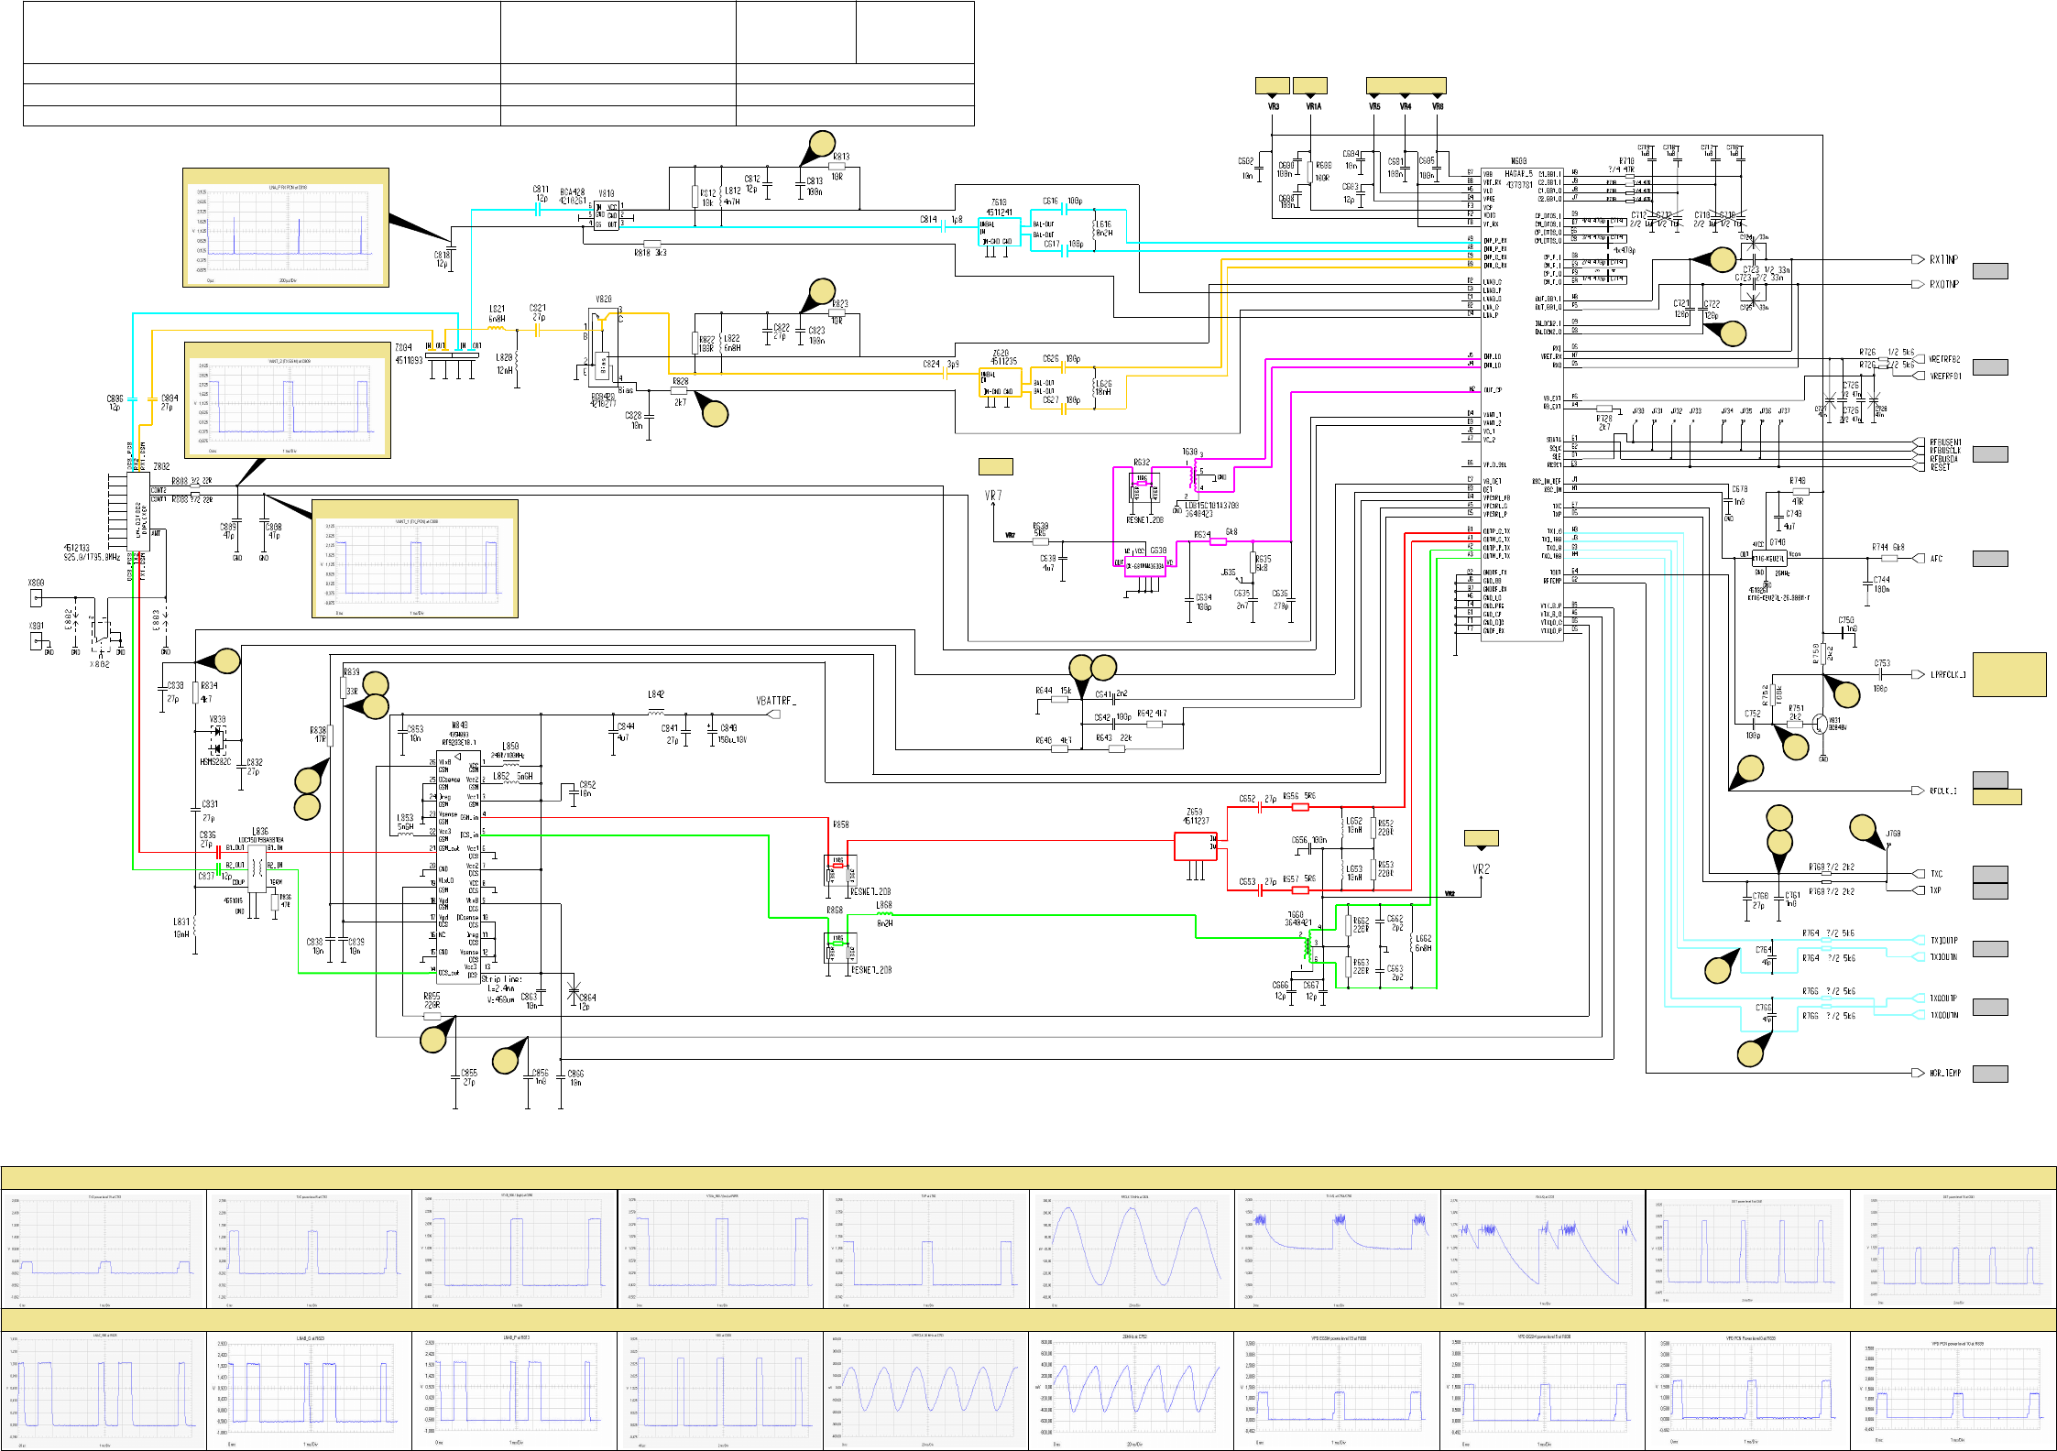Click the probe marker on RXIINP line

click(x=1723, y=259)
